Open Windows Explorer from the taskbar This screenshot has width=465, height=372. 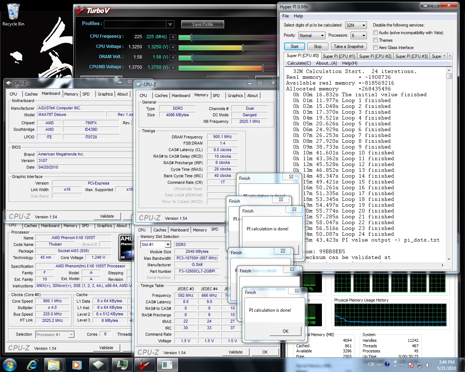click(54, 364)
